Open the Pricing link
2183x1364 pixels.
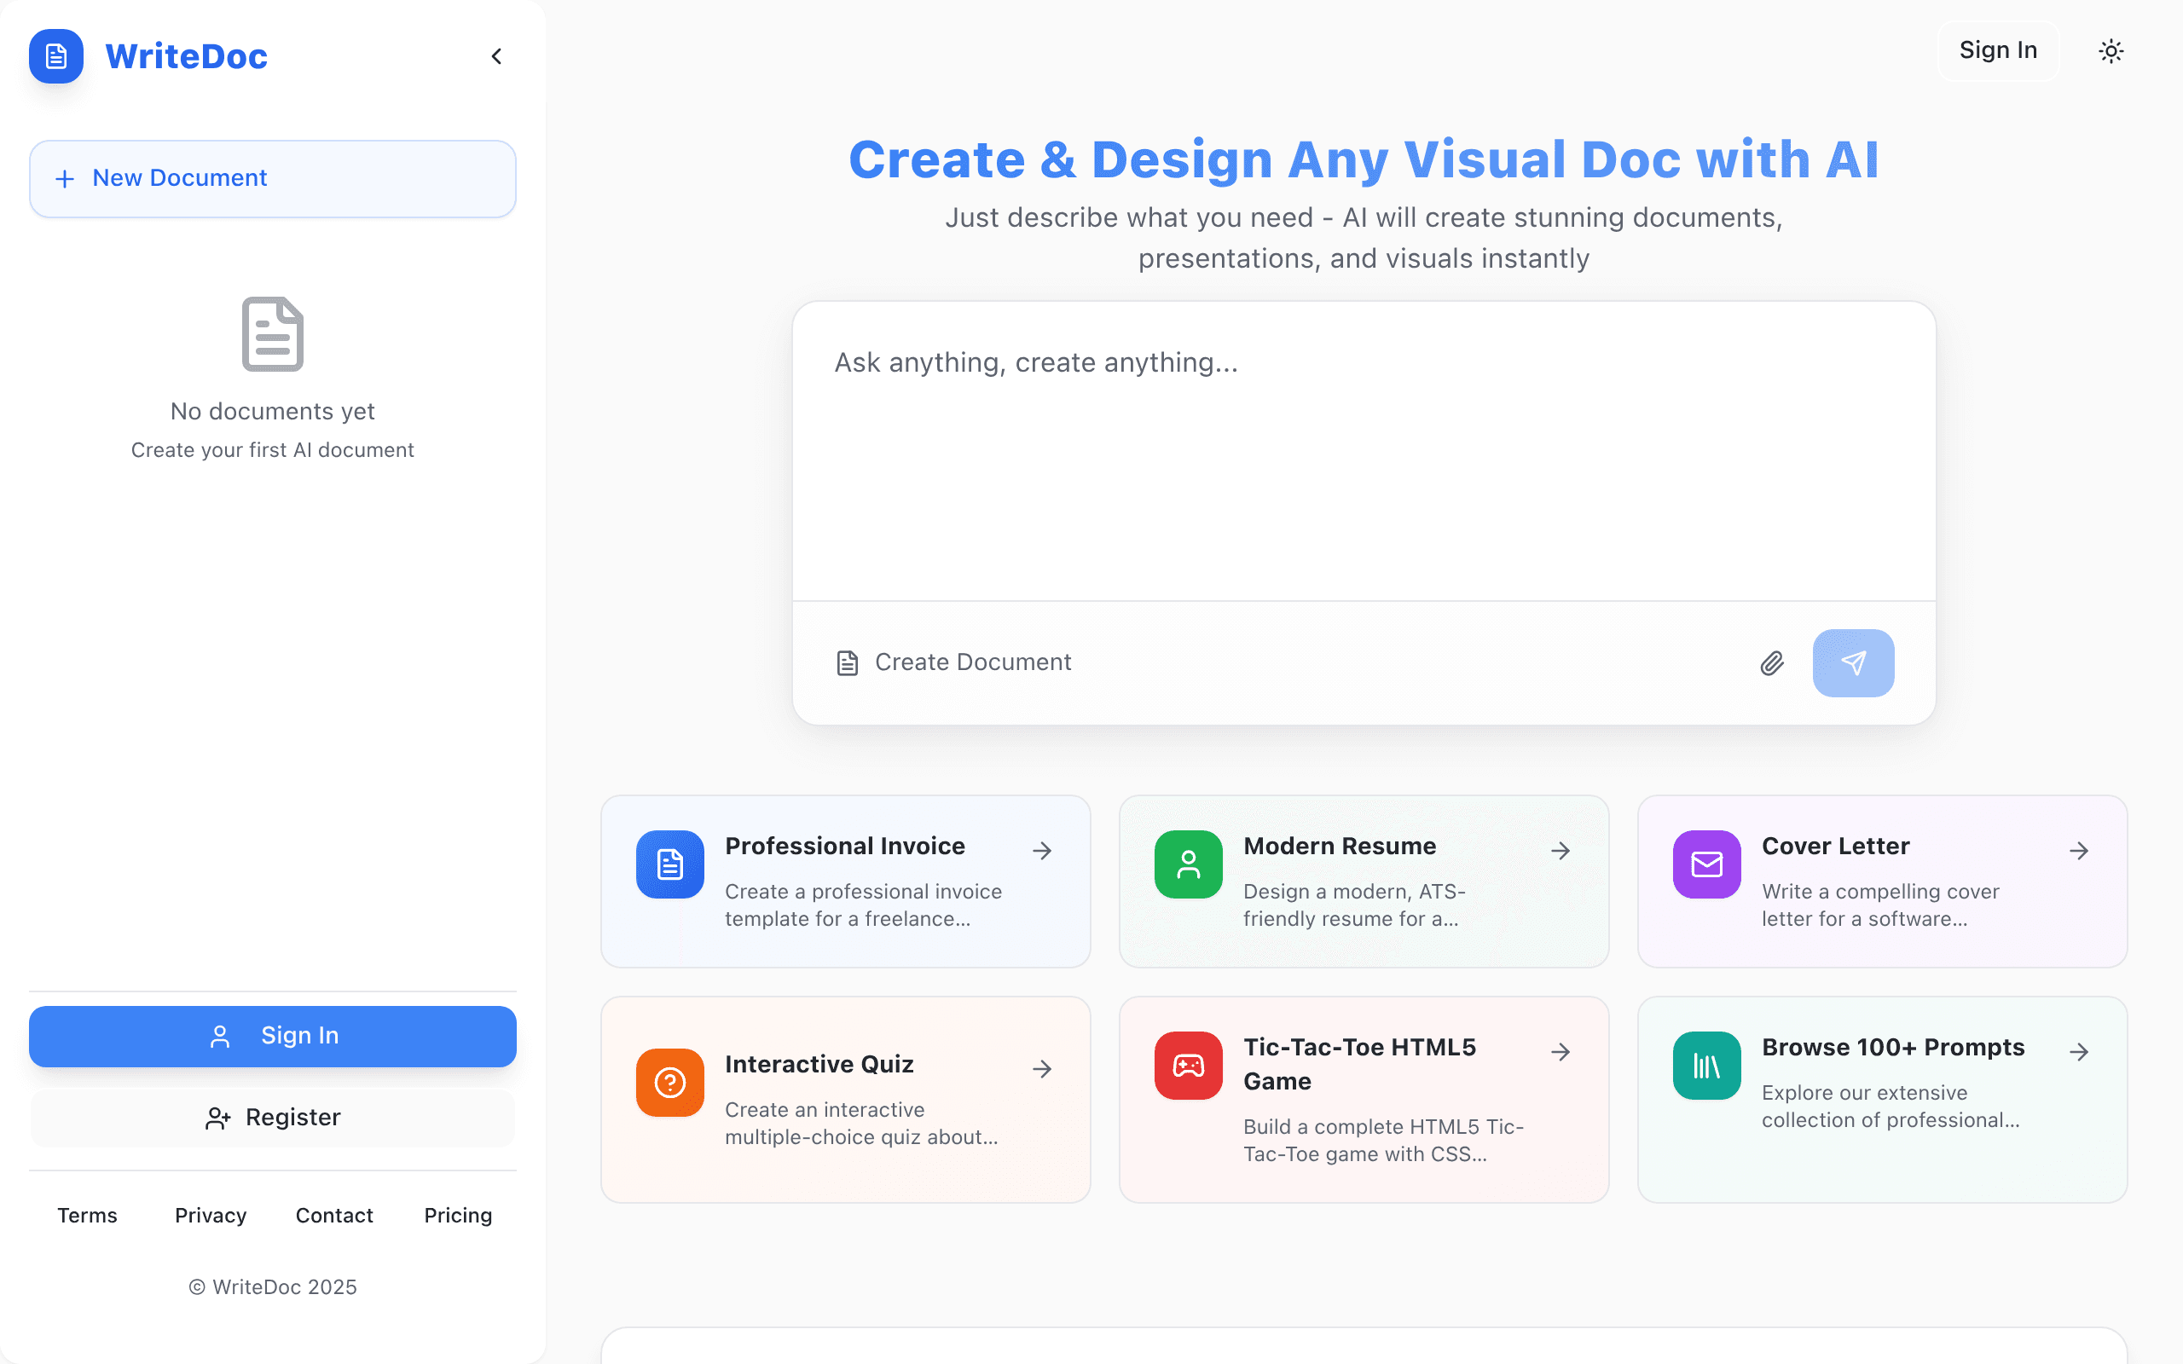pyautogui.click(x=458, y=1215)
